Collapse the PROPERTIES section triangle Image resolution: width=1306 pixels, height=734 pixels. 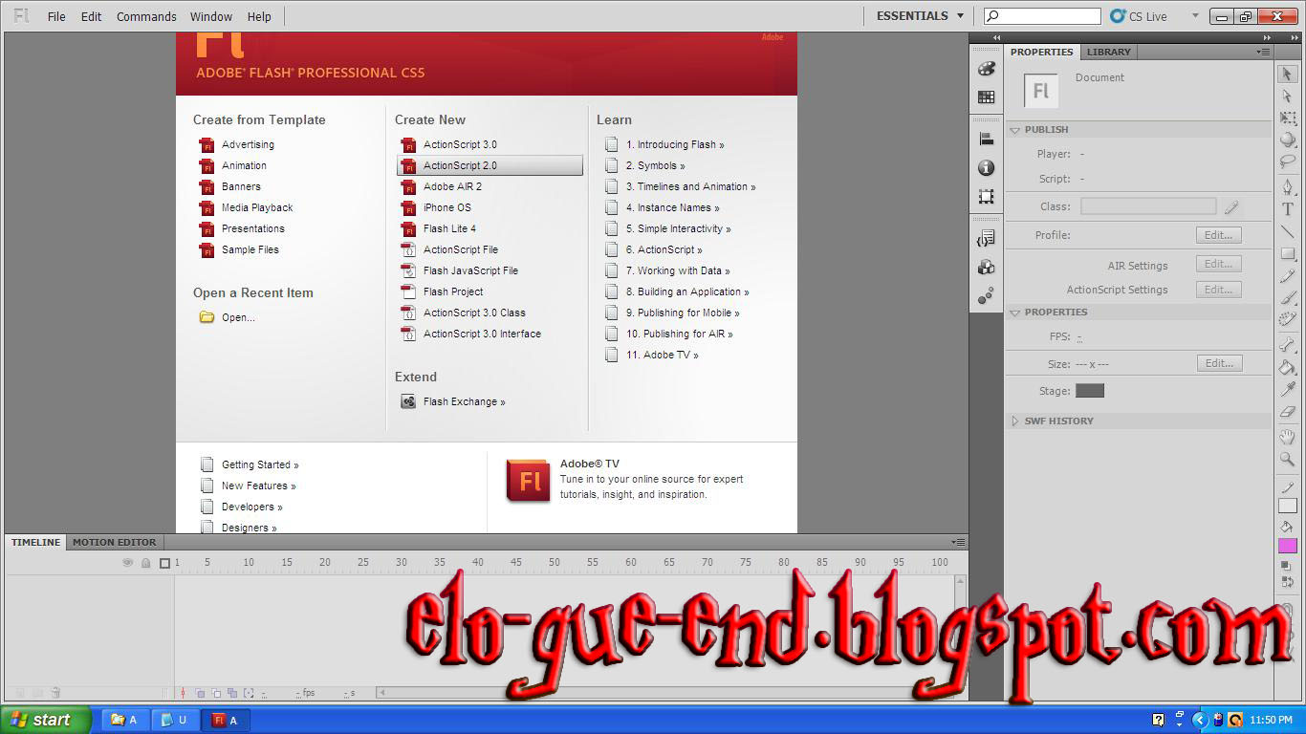[1015, 312]
